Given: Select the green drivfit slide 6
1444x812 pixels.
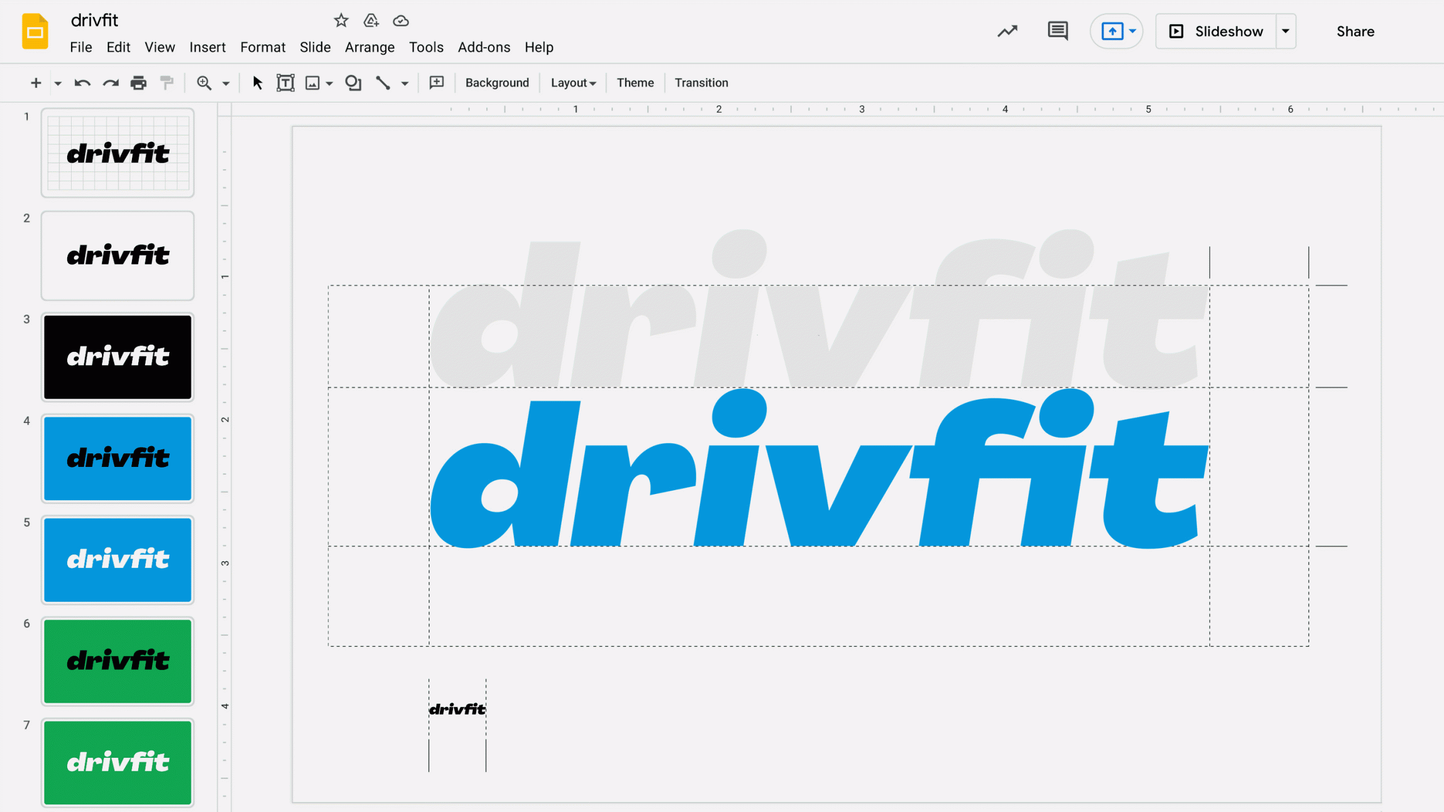Looking at the screenshot, I should tap(117, 661).
